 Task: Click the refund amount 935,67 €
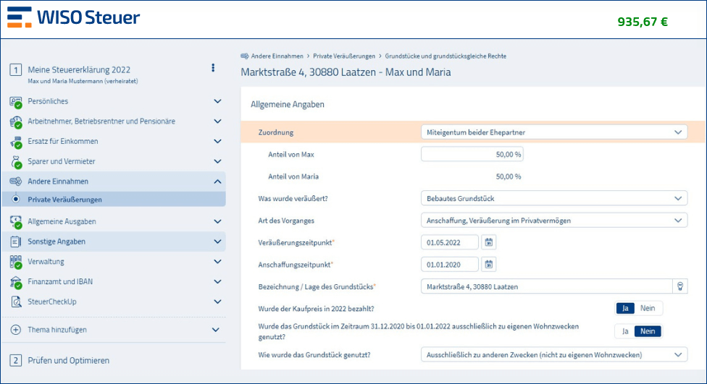(x=643, y=22)
